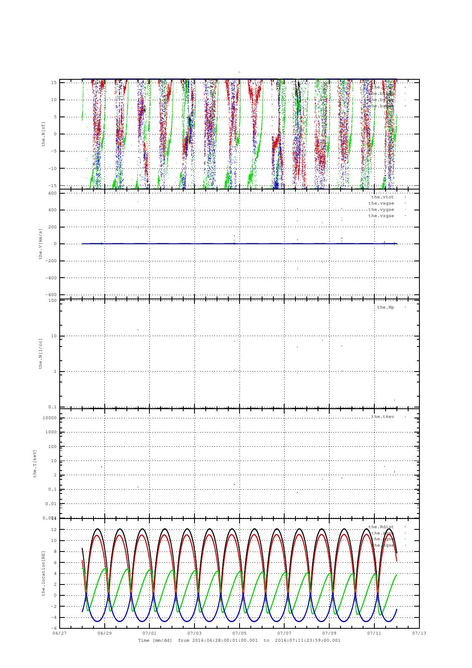Click the 07/07 date tick label
The width and height of the screenshot is (472, 668).
click(284, 633)
